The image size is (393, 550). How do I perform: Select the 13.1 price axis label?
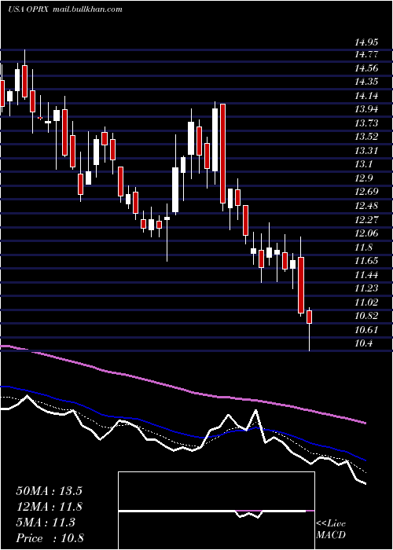point(363,164)
